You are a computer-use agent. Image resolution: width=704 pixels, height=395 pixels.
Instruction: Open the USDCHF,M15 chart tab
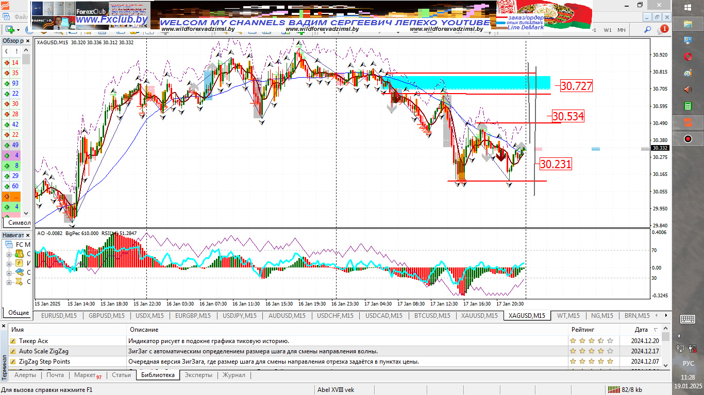pos(335,316)
